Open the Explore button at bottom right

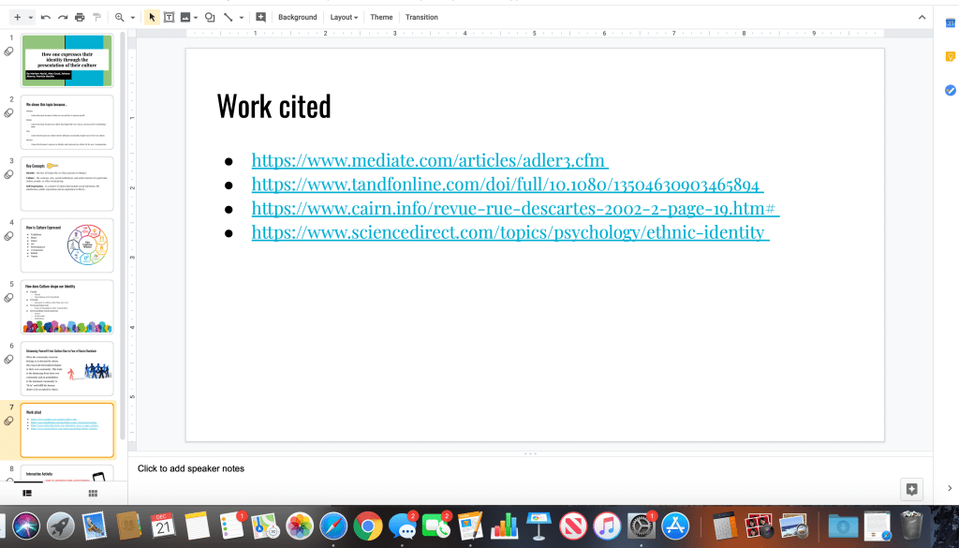pyautogui.click(x=911, y=488)
